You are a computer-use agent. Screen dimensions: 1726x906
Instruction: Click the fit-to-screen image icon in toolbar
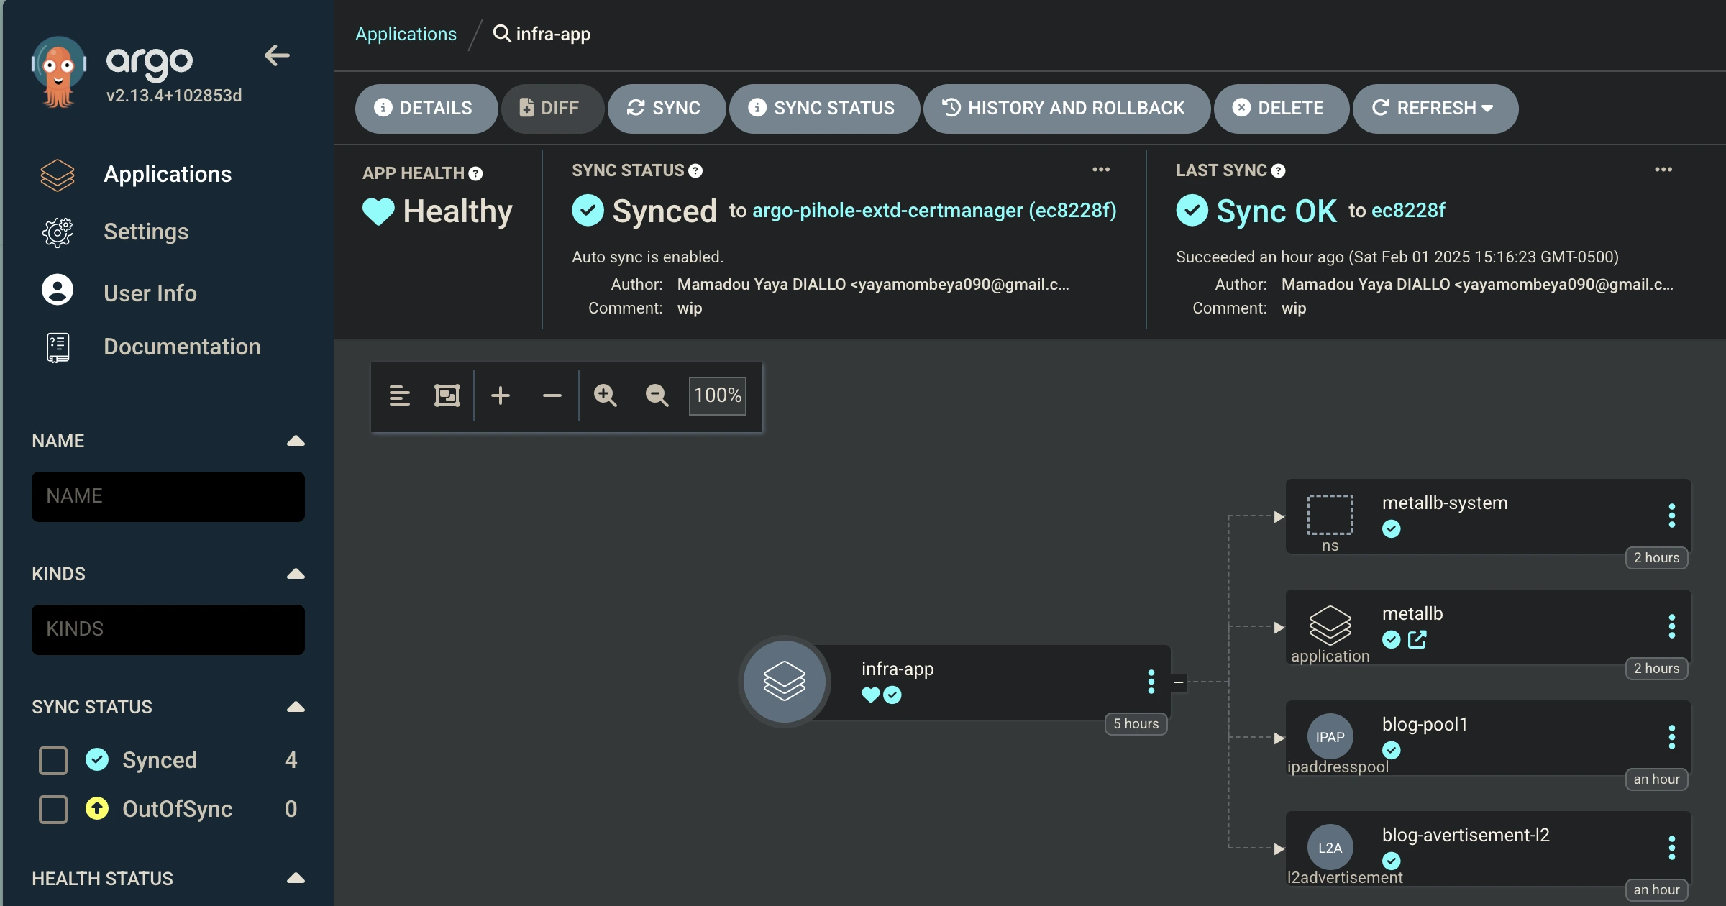tap(447, 395)
